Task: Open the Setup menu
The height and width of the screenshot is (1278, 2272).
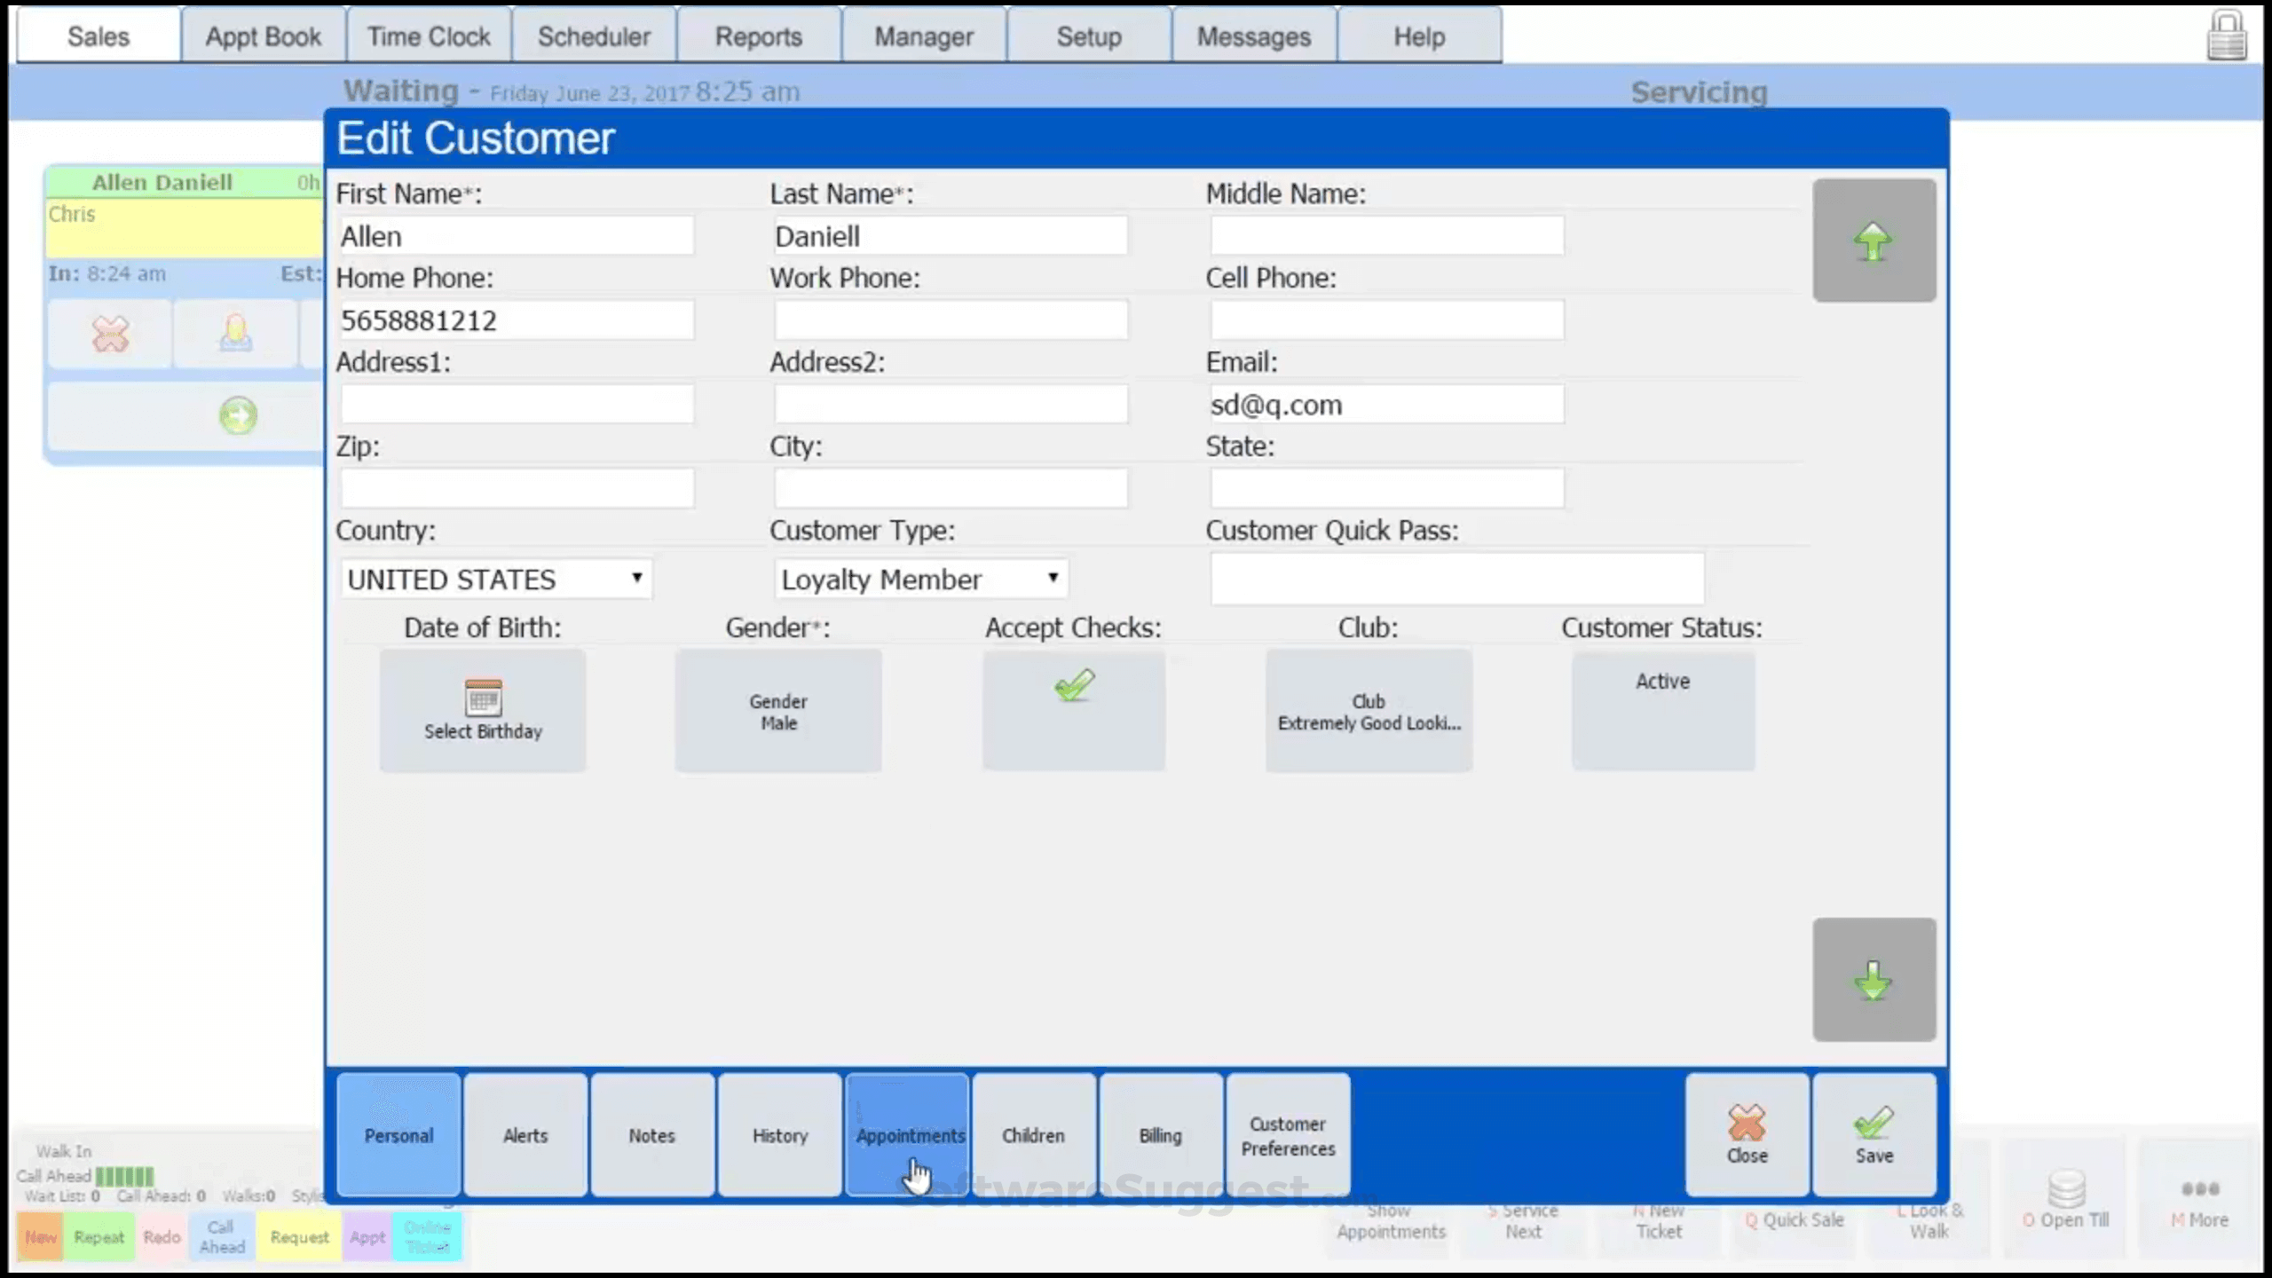Action: [x=1087, y=35]
